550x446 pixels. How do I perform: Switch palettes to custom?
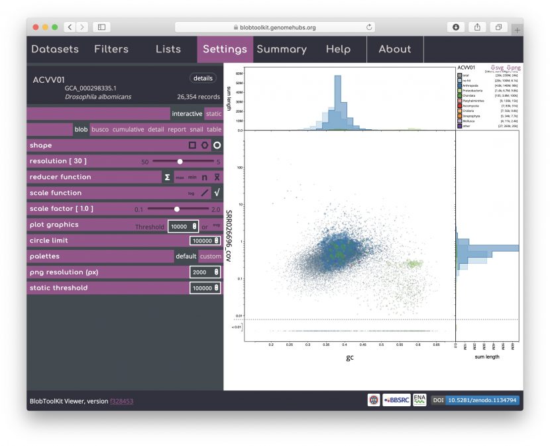[211, 256]
